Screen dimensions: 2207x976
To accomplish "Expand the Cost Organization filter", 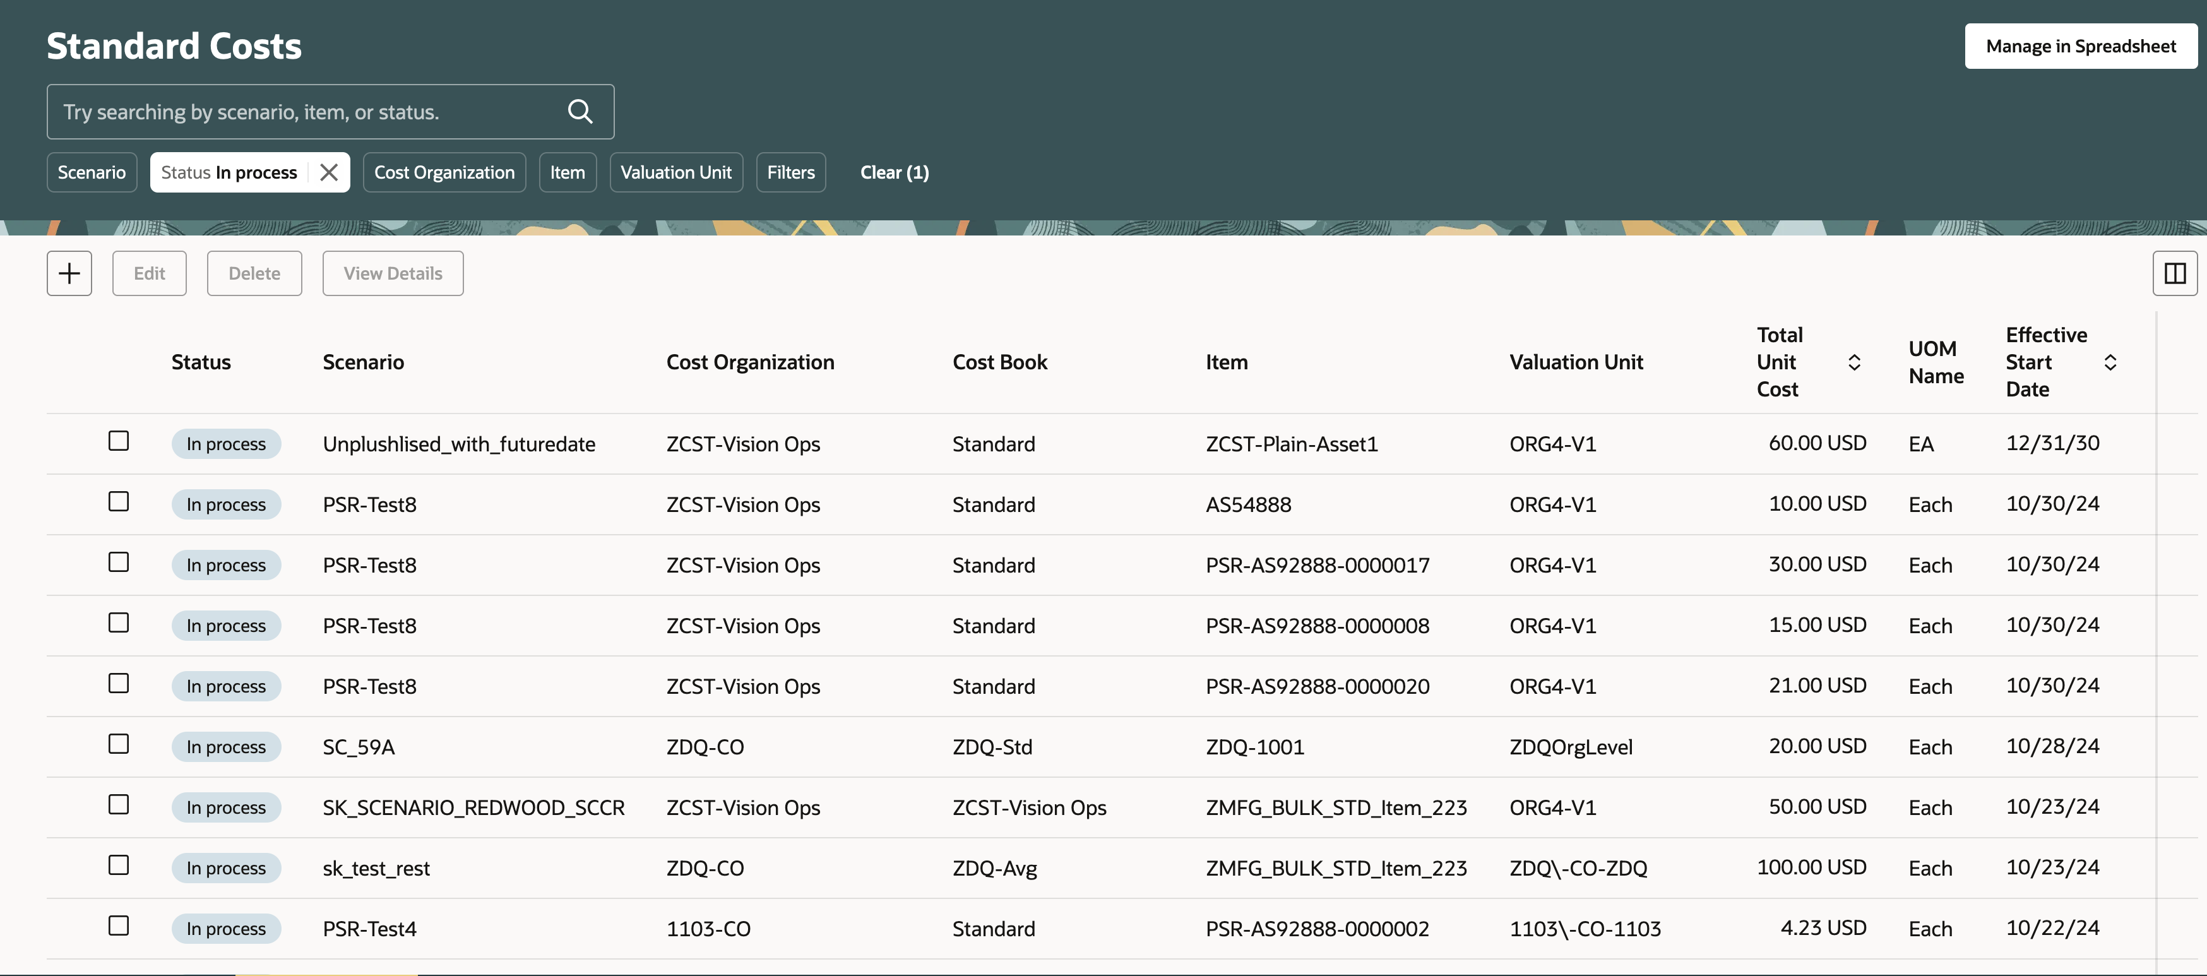I will [x=444, y=172].
